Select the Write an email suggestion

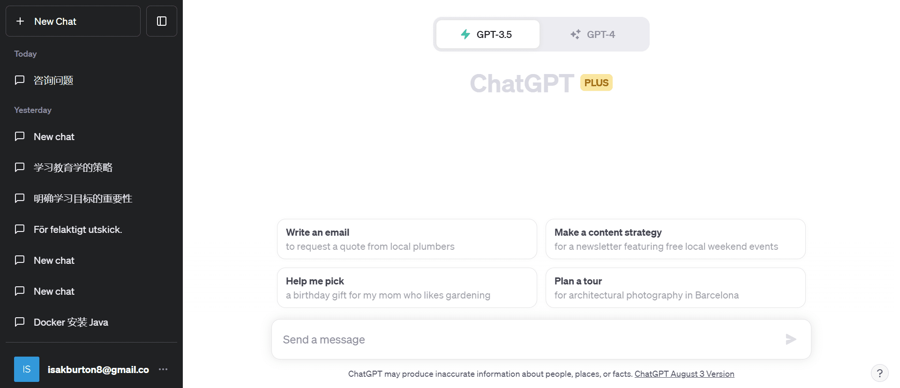[x=406, y=239]
